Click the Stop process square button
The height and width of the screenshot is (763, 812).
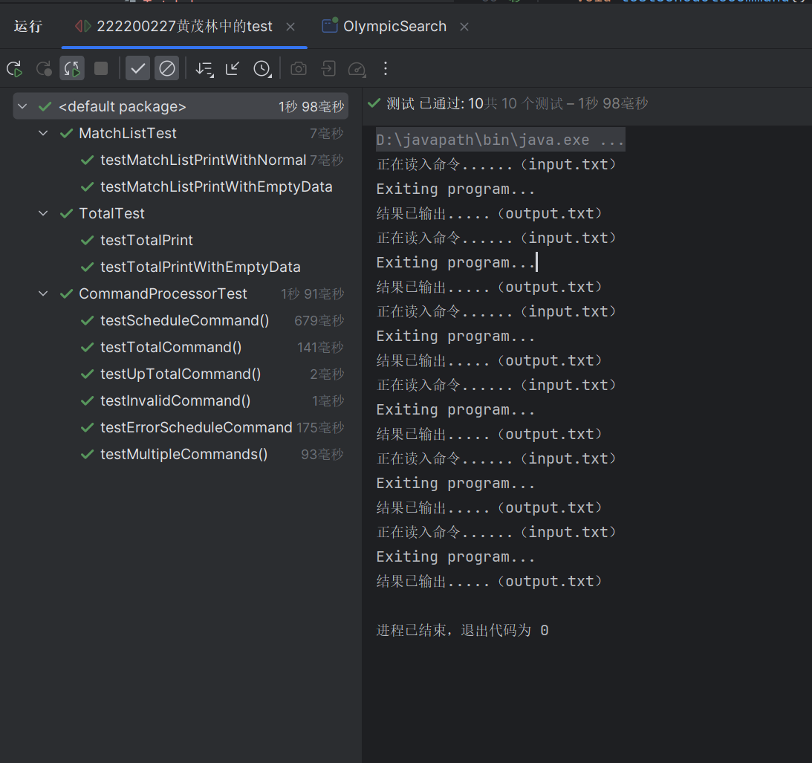pyautogui.click(x=101, y=68)
